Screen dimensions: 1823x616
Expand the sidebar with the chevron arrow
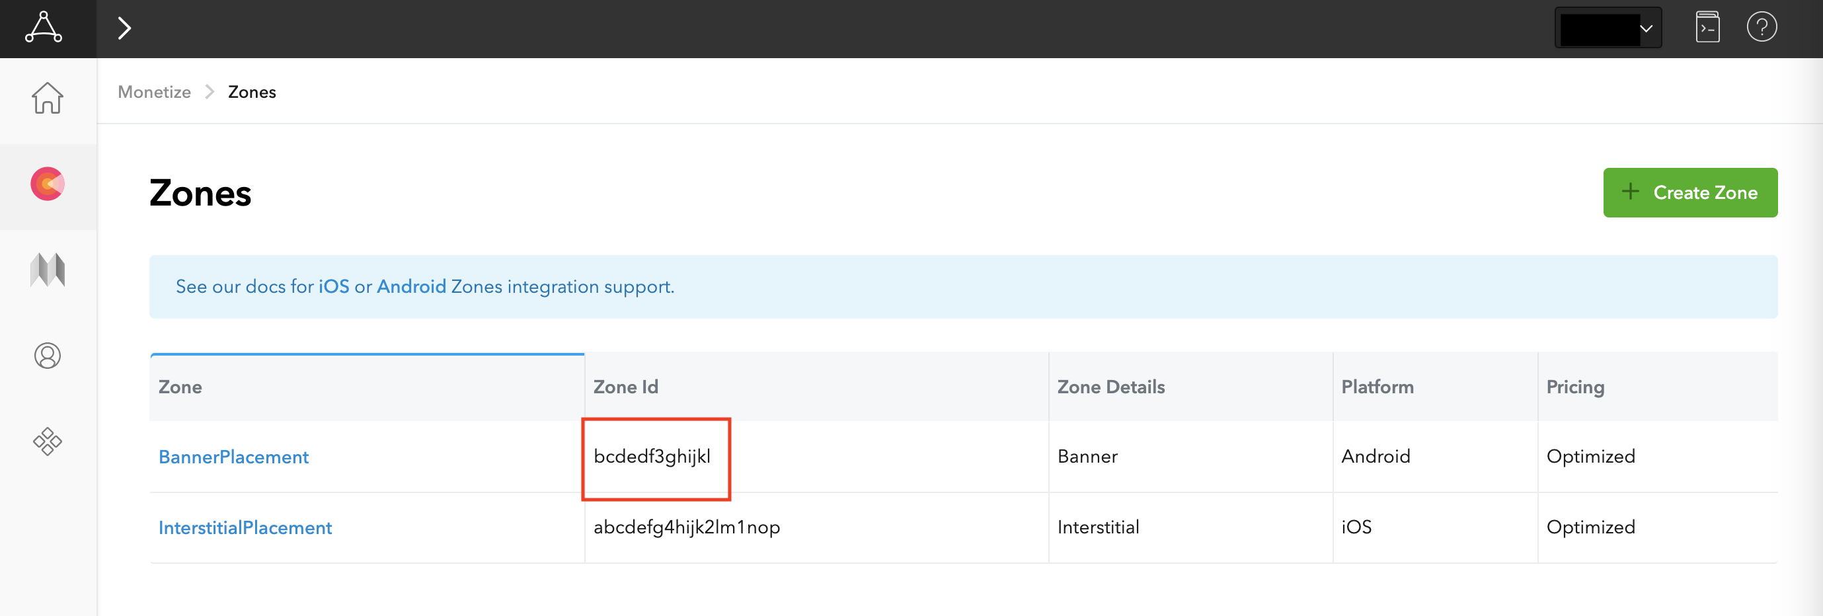pos(124,28)
